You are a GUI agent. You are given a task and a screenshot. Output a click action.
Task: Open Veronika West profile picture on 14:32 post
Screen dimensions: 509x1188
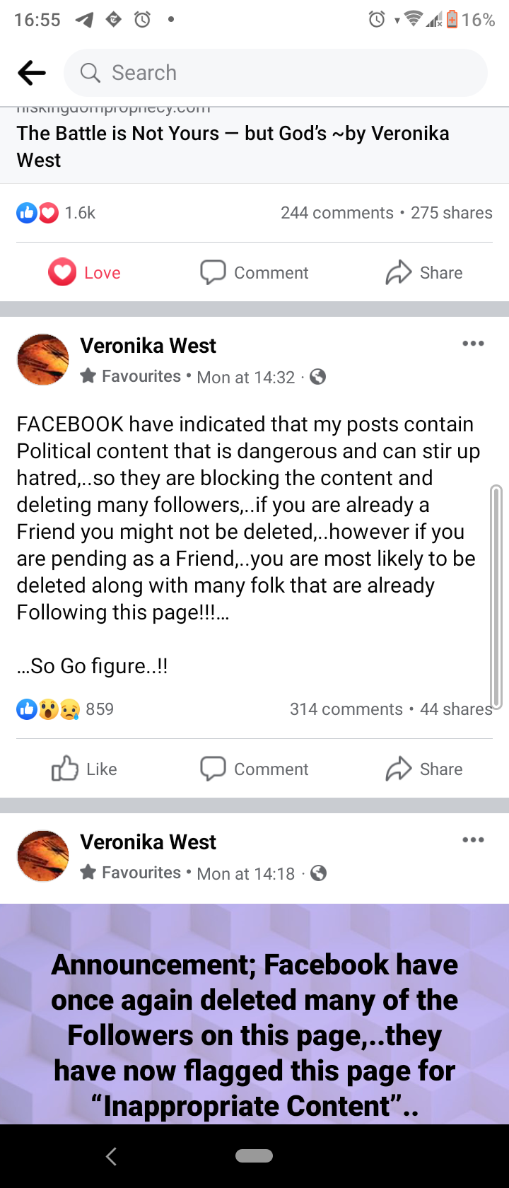pos(43,360)
